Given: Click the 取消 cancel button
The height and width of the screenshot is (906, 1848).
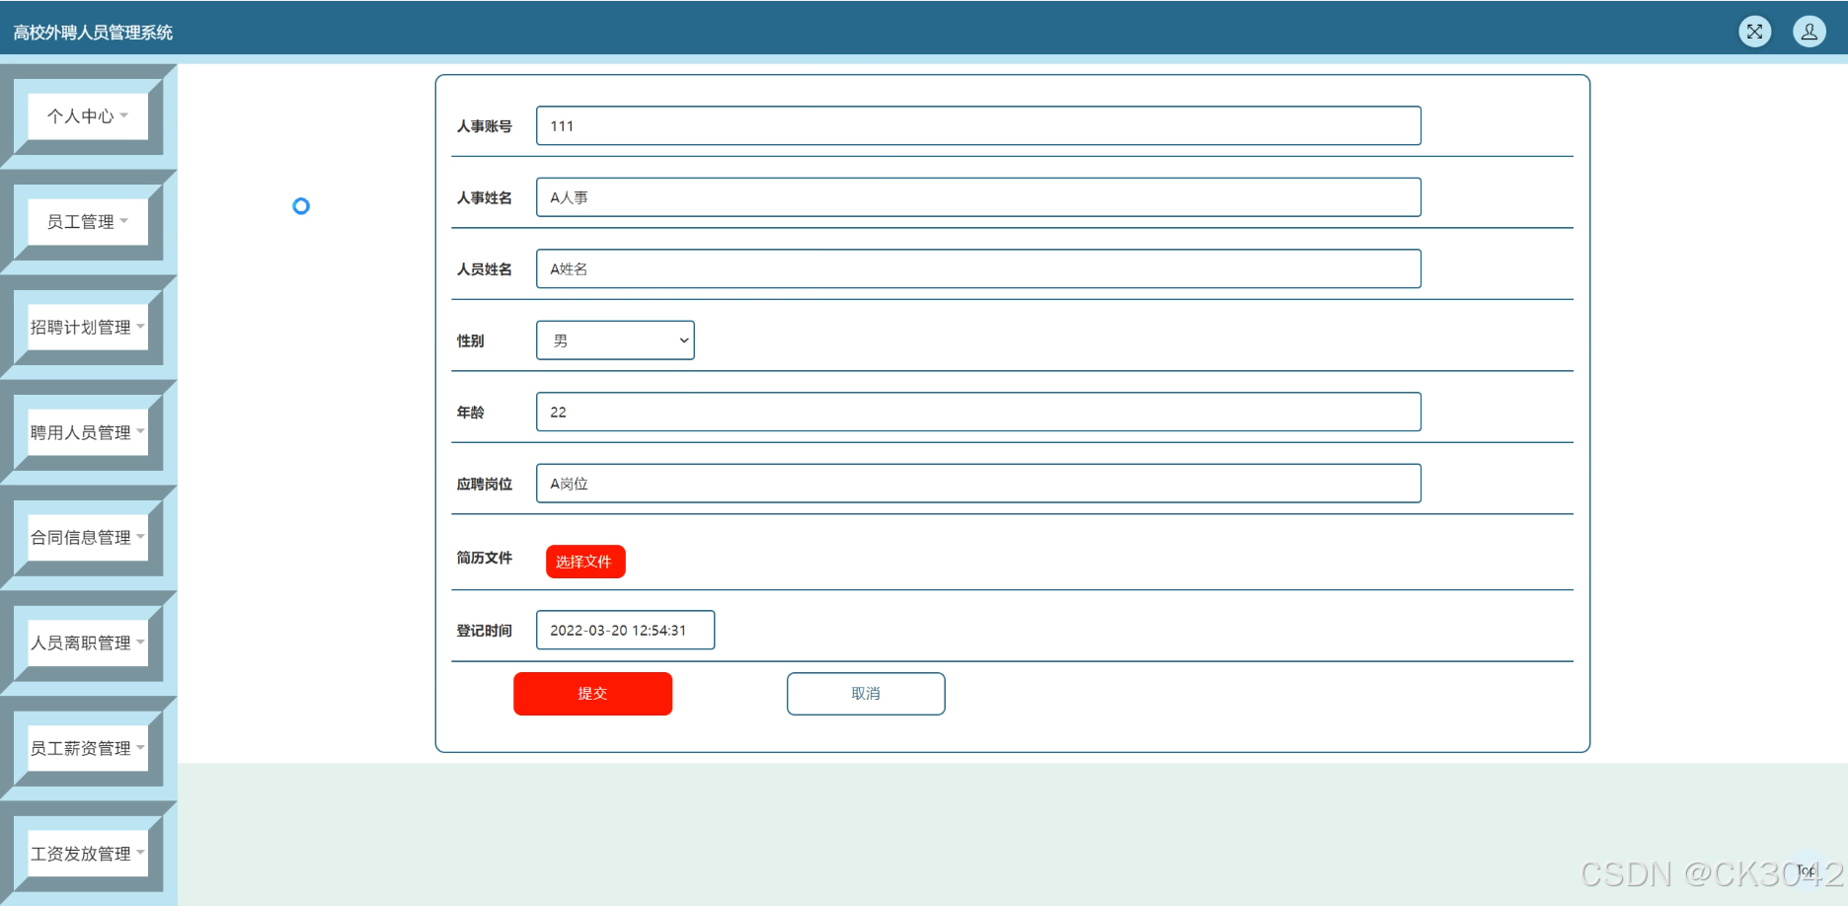Looking at the screenshot, I should [866, 694].
